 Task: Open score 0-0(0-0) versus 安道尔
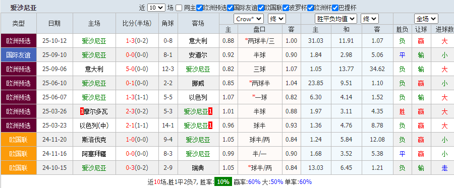(x=137, y=55)
